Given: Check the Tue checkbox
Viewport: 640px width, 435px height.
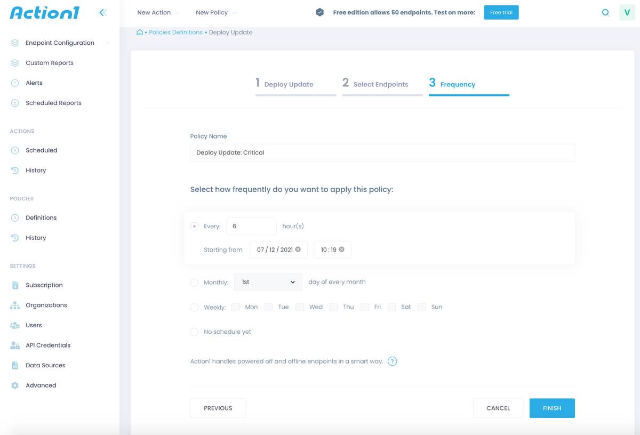Looking at the screenshot, I should 269,307.
